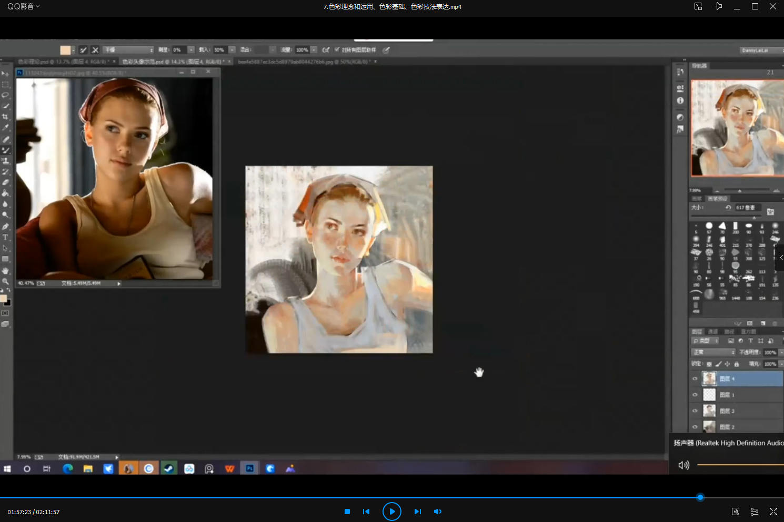Open the player playback settings icon

[754, 511]
